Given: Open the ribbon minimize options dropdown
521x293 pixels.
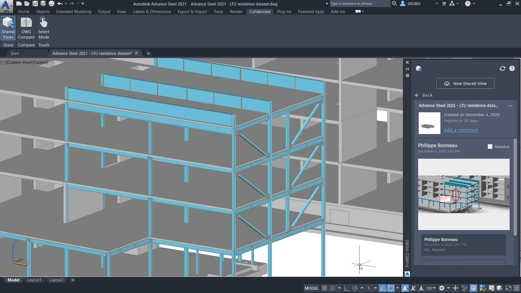Looking at the screenshot, I should (363, 11).
